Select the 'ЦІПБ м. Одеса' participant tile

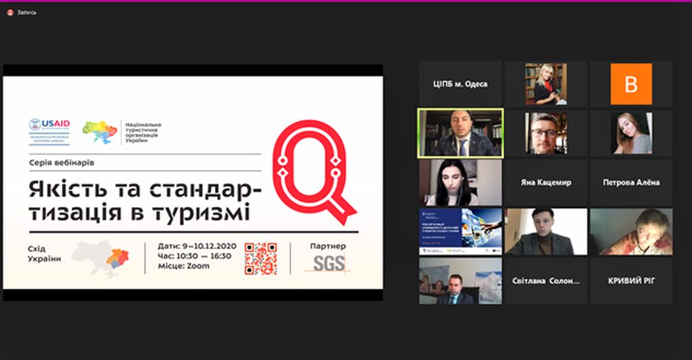[x=460, y=84]
